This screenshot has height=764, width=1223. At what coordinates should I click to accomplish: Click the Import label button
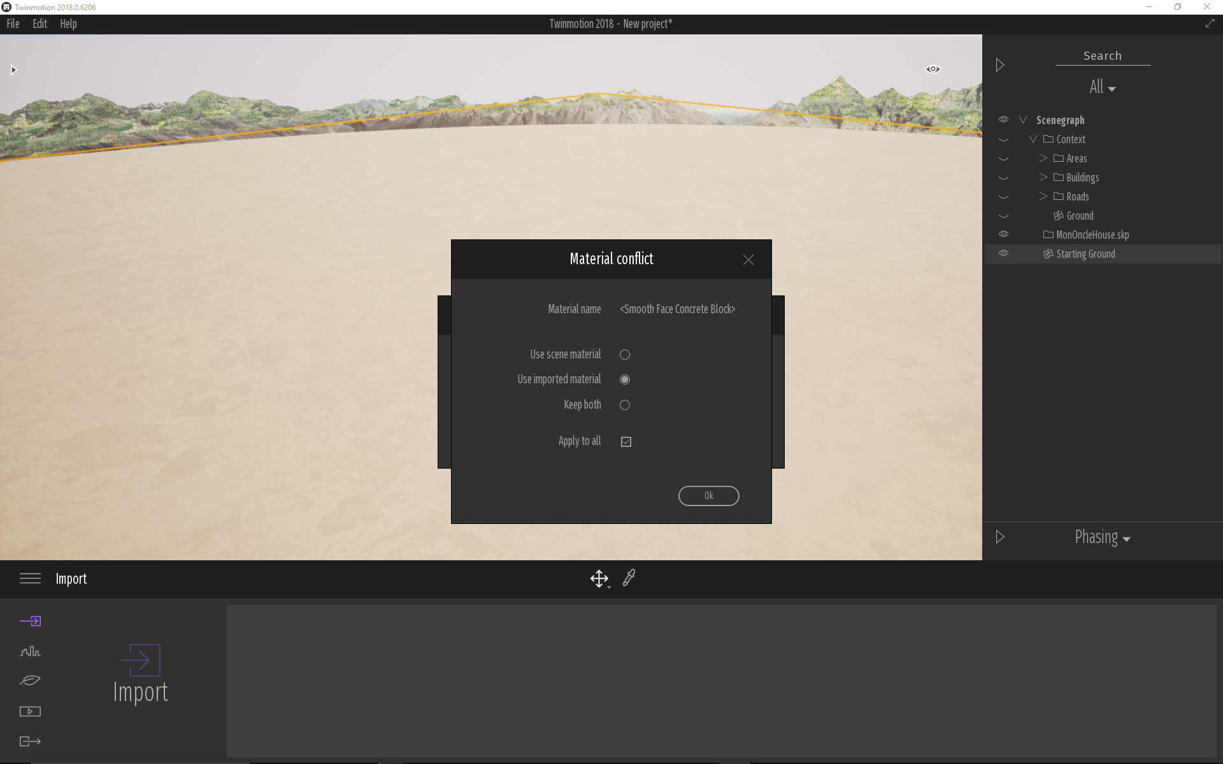click(141, 692)
